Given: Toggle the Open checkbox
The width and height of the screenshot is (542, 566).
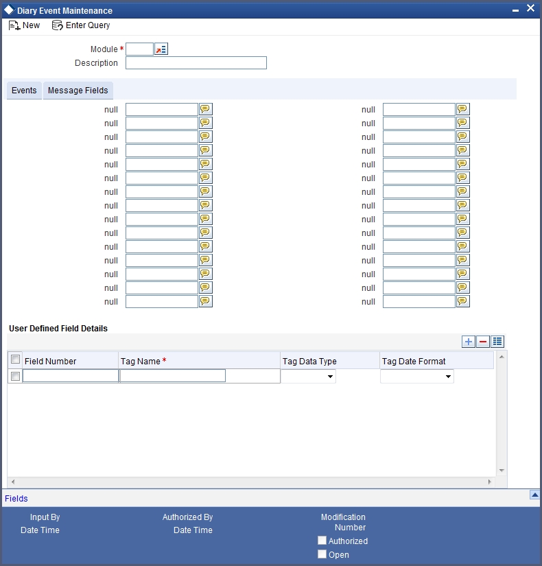Looking at the screenshot, I should click(x=322, y=554).
